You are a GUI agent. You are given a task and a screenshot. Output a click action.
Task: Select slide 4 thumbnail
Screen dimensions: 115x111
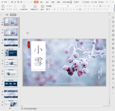click(11, 53)
